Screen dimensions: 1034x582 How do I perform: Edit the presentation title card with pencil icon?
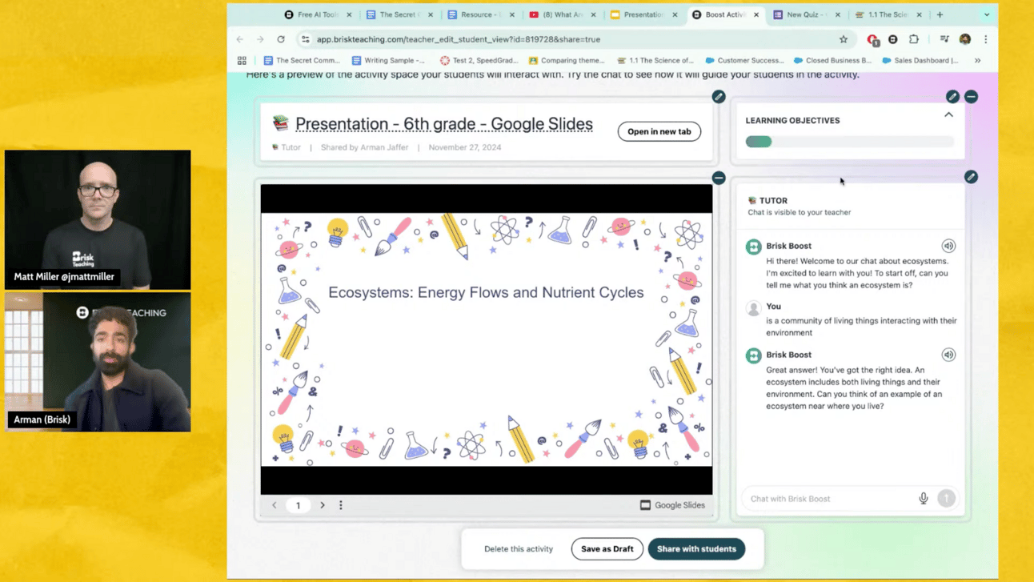pos(719,97)
